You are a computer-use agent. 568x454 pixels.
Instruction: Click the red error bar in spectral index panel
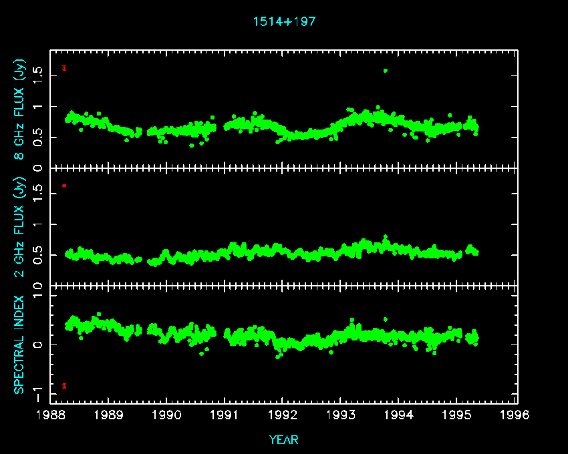pos(64,385)
